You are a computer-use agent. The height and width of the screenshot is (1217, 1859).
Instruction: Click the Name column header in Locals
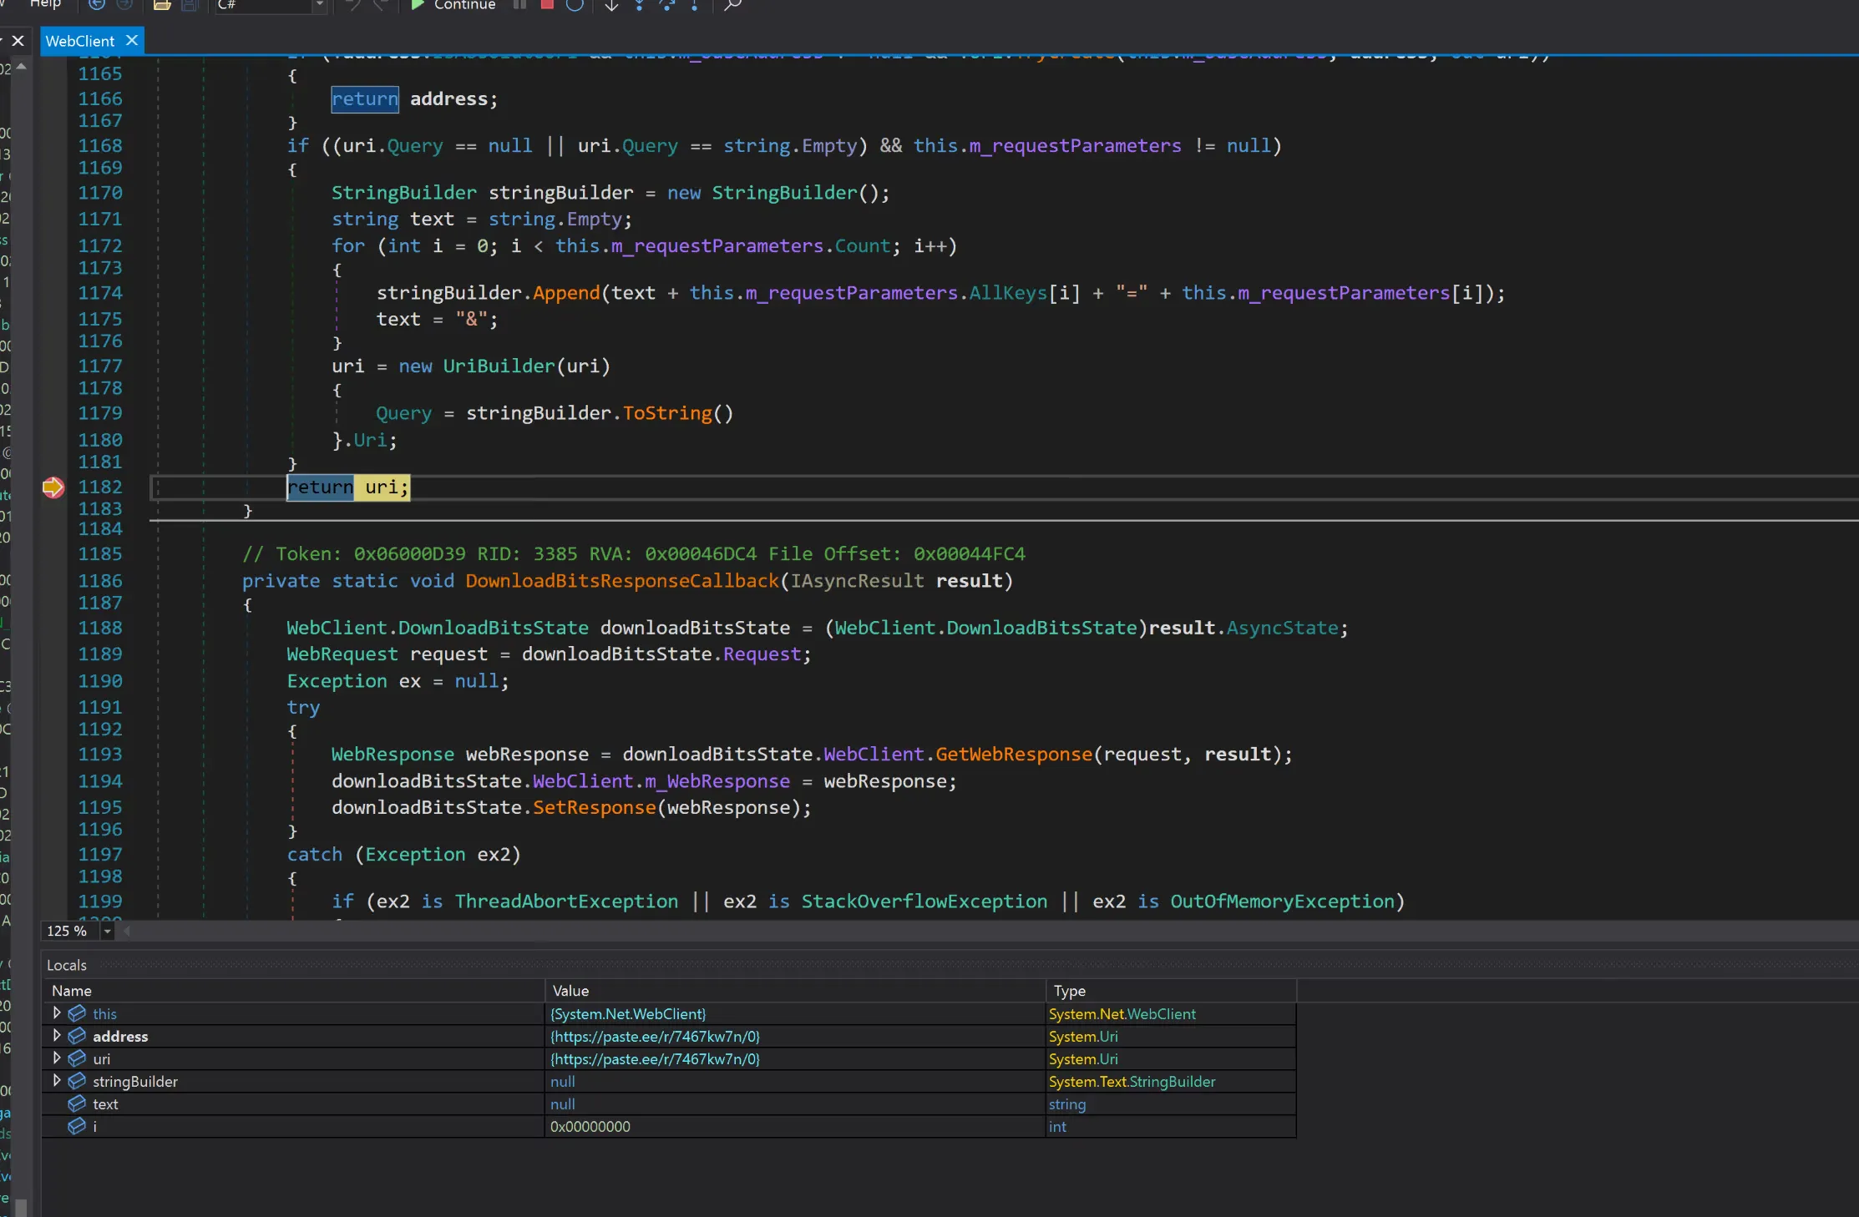294,991
